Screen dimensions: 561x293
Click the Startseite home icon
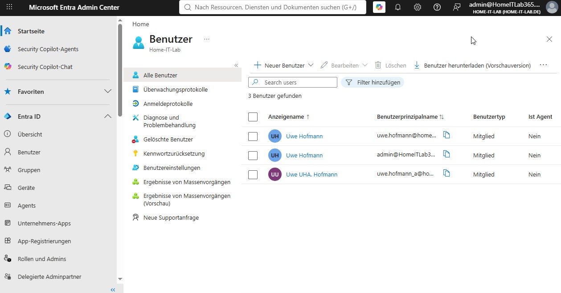[x=8, y=31]
